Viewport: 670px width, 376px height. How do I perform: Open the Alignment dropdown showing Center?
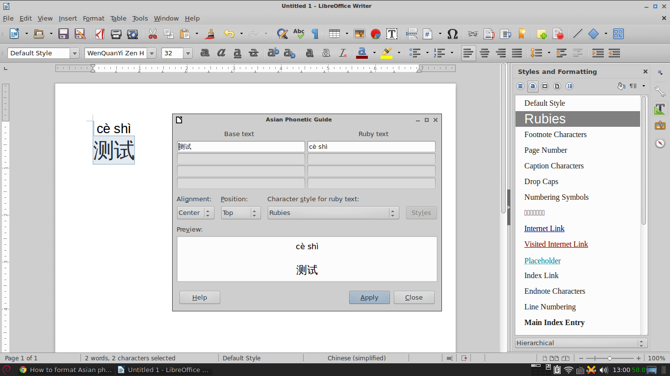coord(195,213)
